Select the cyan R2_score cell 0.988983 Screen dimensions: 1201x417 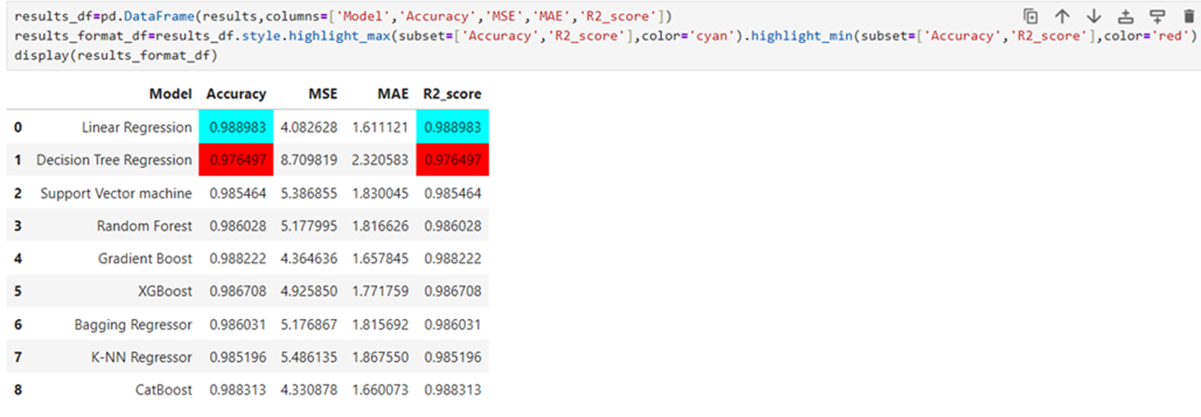click(x=453, y=127)
